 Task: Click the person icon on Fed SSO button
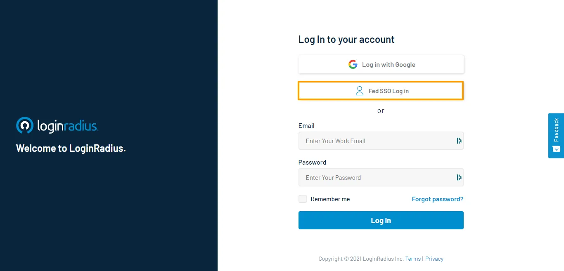tap(359, 90)
